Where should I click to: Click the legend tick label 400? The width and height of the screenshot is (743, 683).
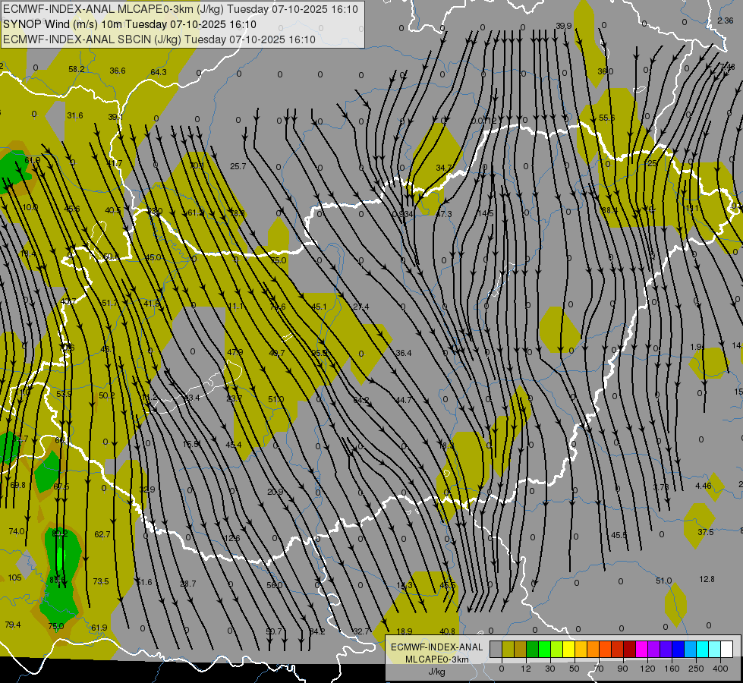(x=719, y=667)
